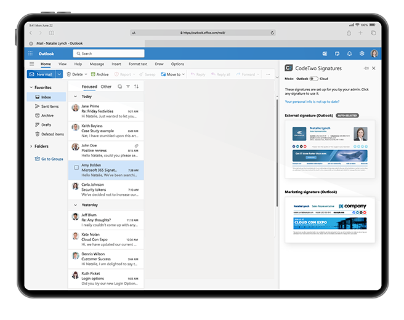Open the Options ribbon tab
The height and width of the screenshot is (320, 404).
point(177,64)
